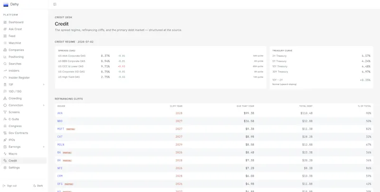Viewport: 380px width, 192px height.
Task: Open the CRM issuer link
Action: (60, 176)
